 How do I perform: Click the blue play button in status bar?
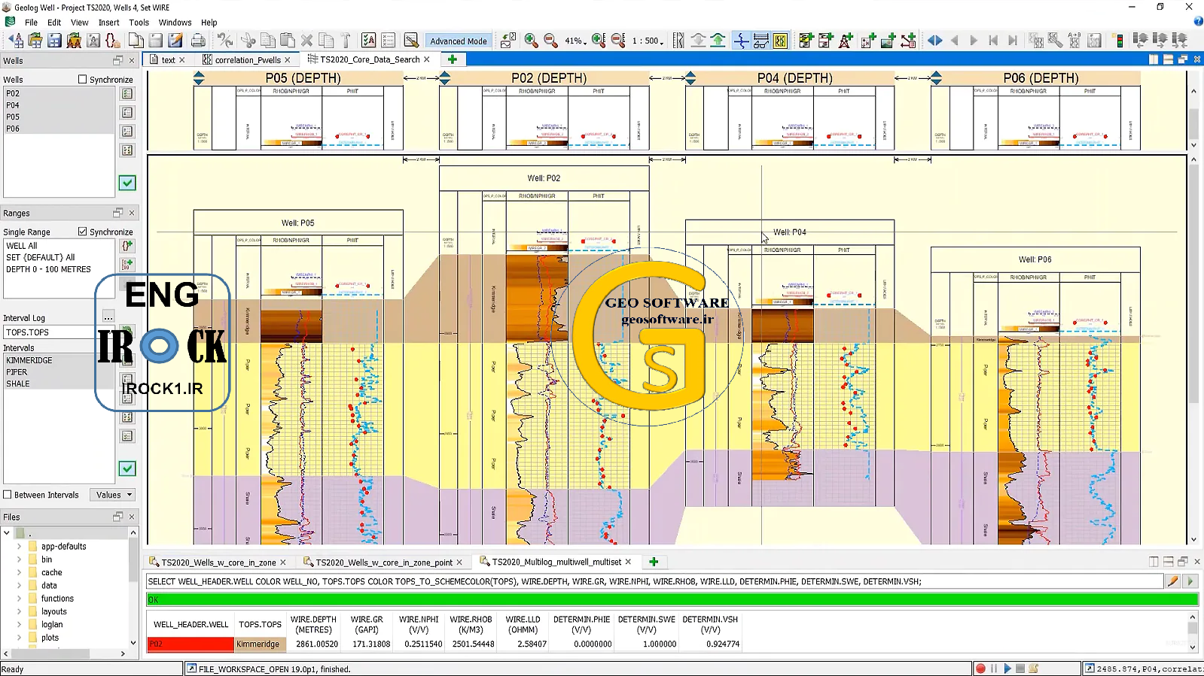(x=1007, y=668)
